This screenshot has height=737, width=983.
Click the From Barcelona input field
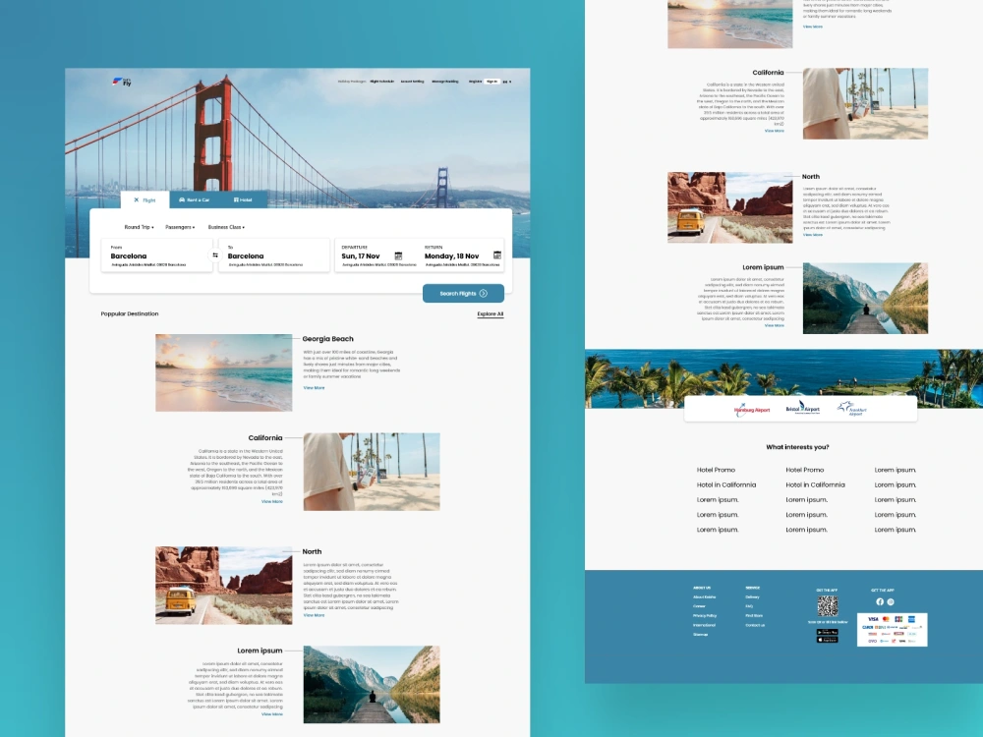[156, 255]
